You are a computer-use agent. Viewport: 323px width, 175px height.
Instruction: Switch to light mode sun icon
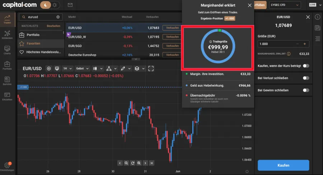click(x=55, y=5)
